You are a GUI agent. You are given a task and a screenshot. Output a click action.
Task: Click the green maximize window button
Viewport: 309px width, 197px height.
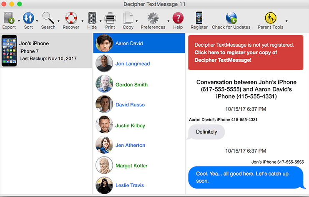[20, 4]
